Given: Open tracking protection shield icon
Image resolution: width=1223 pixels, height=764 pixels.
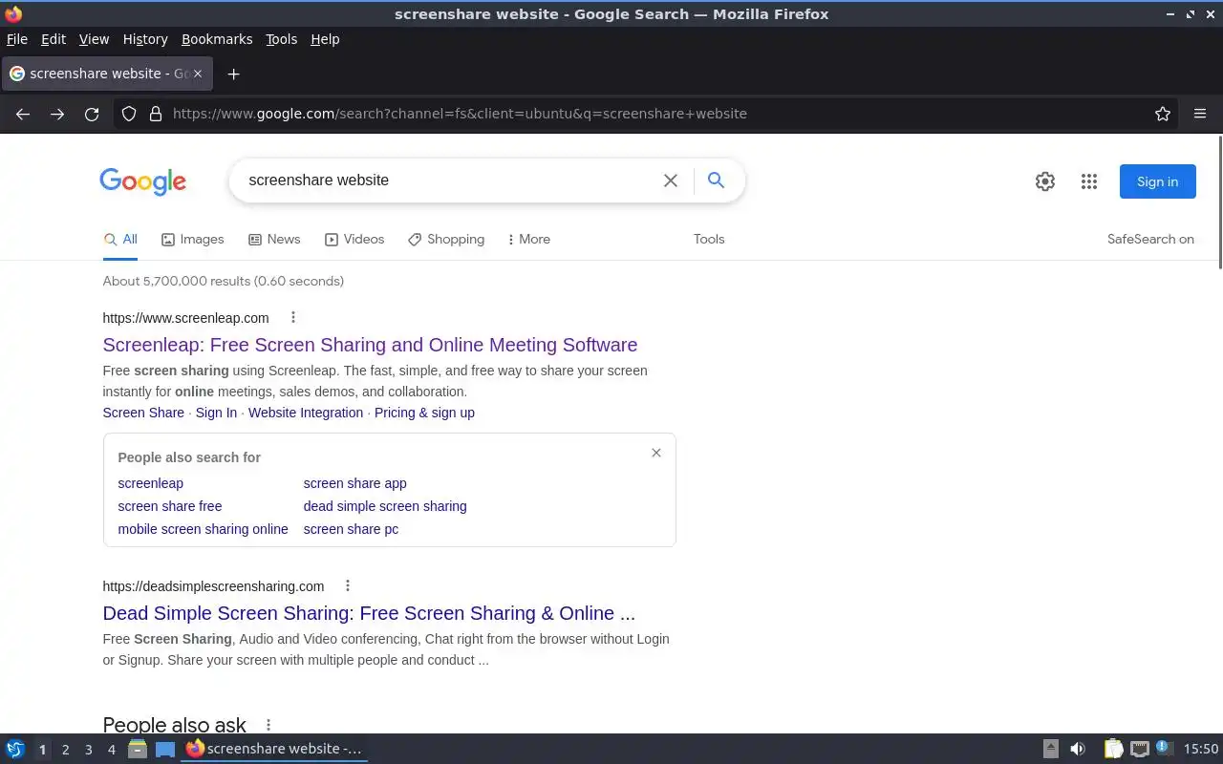Looking at the screenshot, I should point(129,114).
